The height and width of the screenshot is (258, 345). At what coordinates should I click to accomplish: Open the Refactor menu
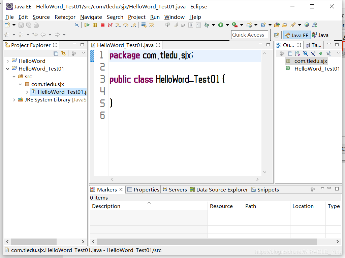point(65,17)
